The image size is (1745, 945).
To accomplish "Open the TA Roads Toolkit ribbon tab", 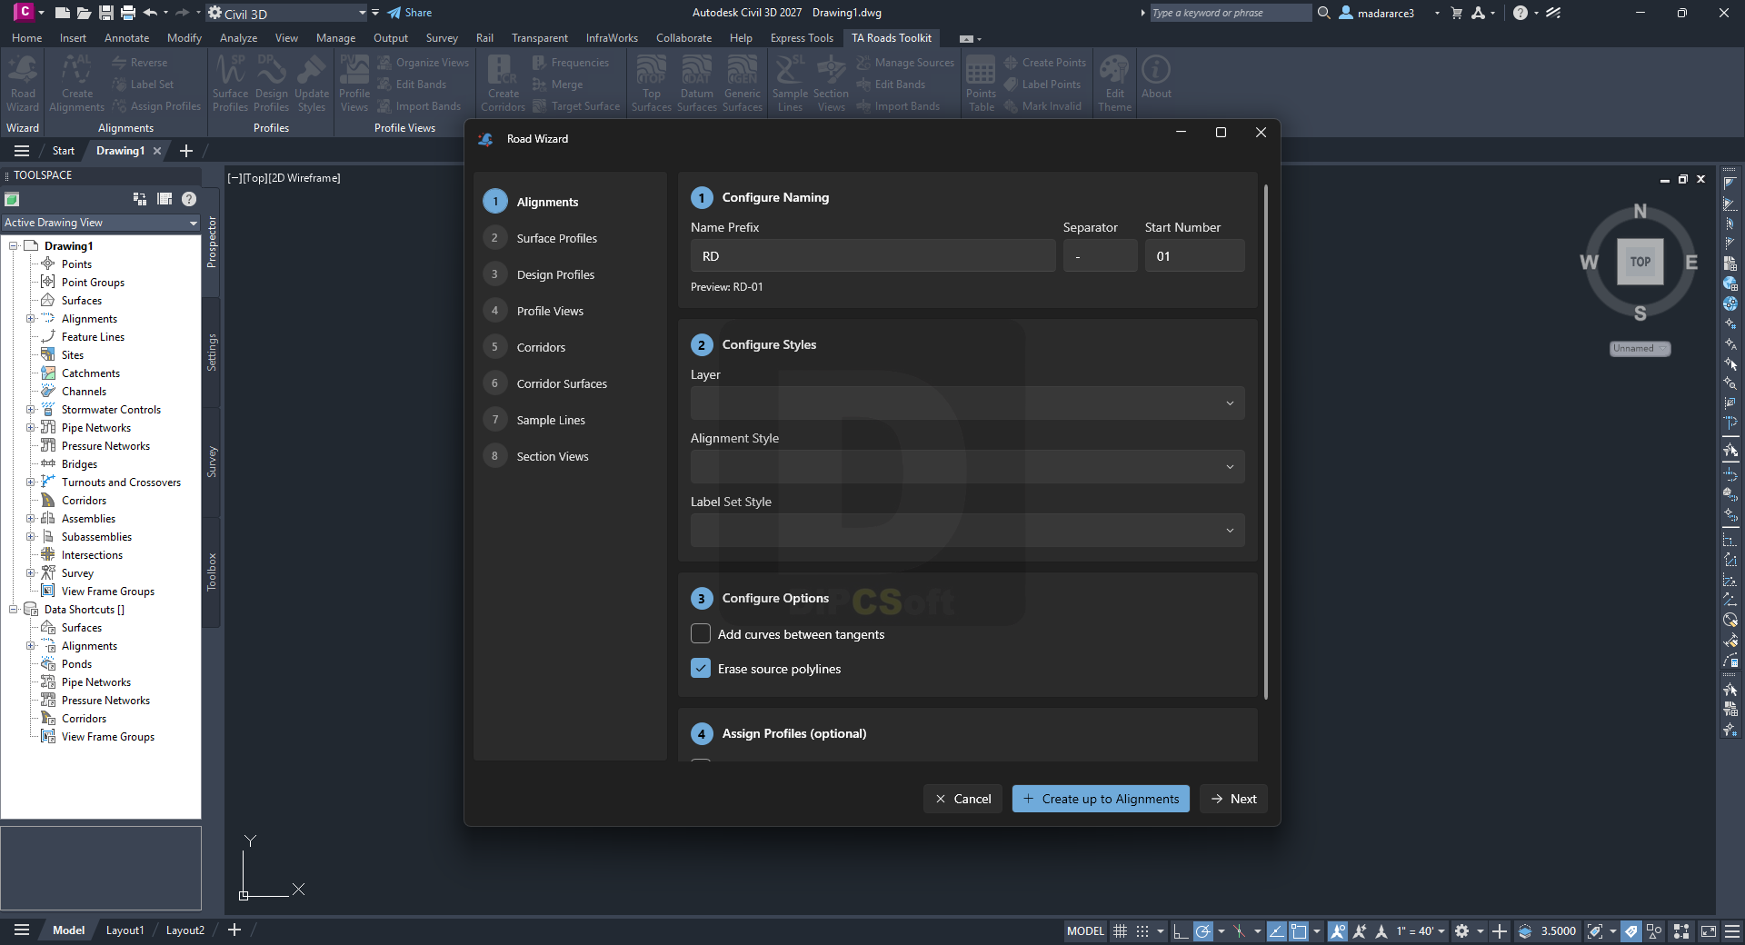I will click(891, 38).
